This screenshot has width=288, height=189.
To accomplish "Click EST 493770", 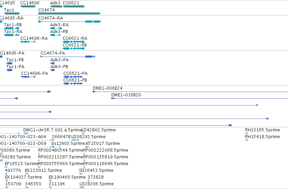I will pyautogui.click(x=6, y=174).
